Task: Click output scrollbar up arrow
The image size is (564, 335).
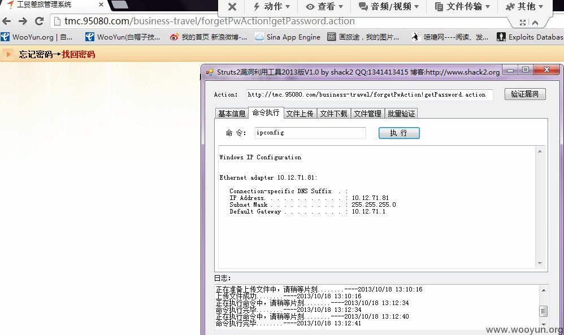Action: coord(540,152)
